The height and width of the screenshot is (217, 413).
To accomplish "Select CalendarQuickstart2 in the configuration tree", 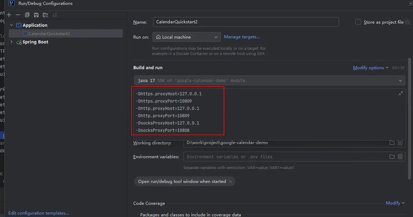I will [49, 33].
